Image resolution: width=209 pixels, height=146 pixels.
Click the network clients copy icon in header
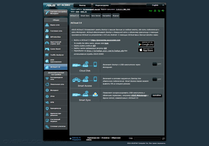pyautogui.click(x=159, y=11)
